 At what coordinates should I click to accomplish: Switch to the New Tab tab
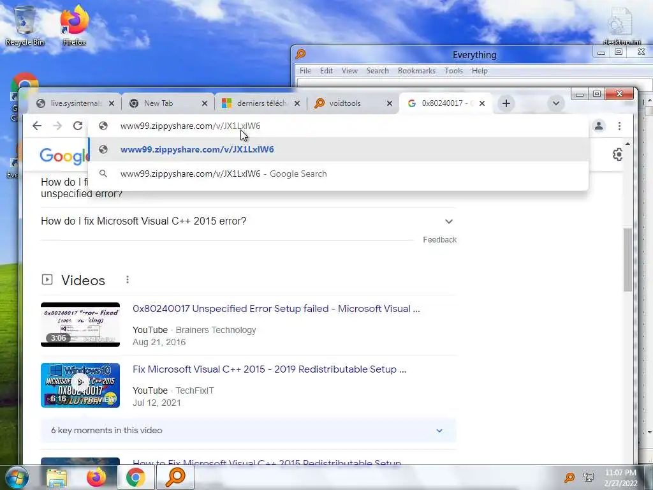[x=168, y=103]
